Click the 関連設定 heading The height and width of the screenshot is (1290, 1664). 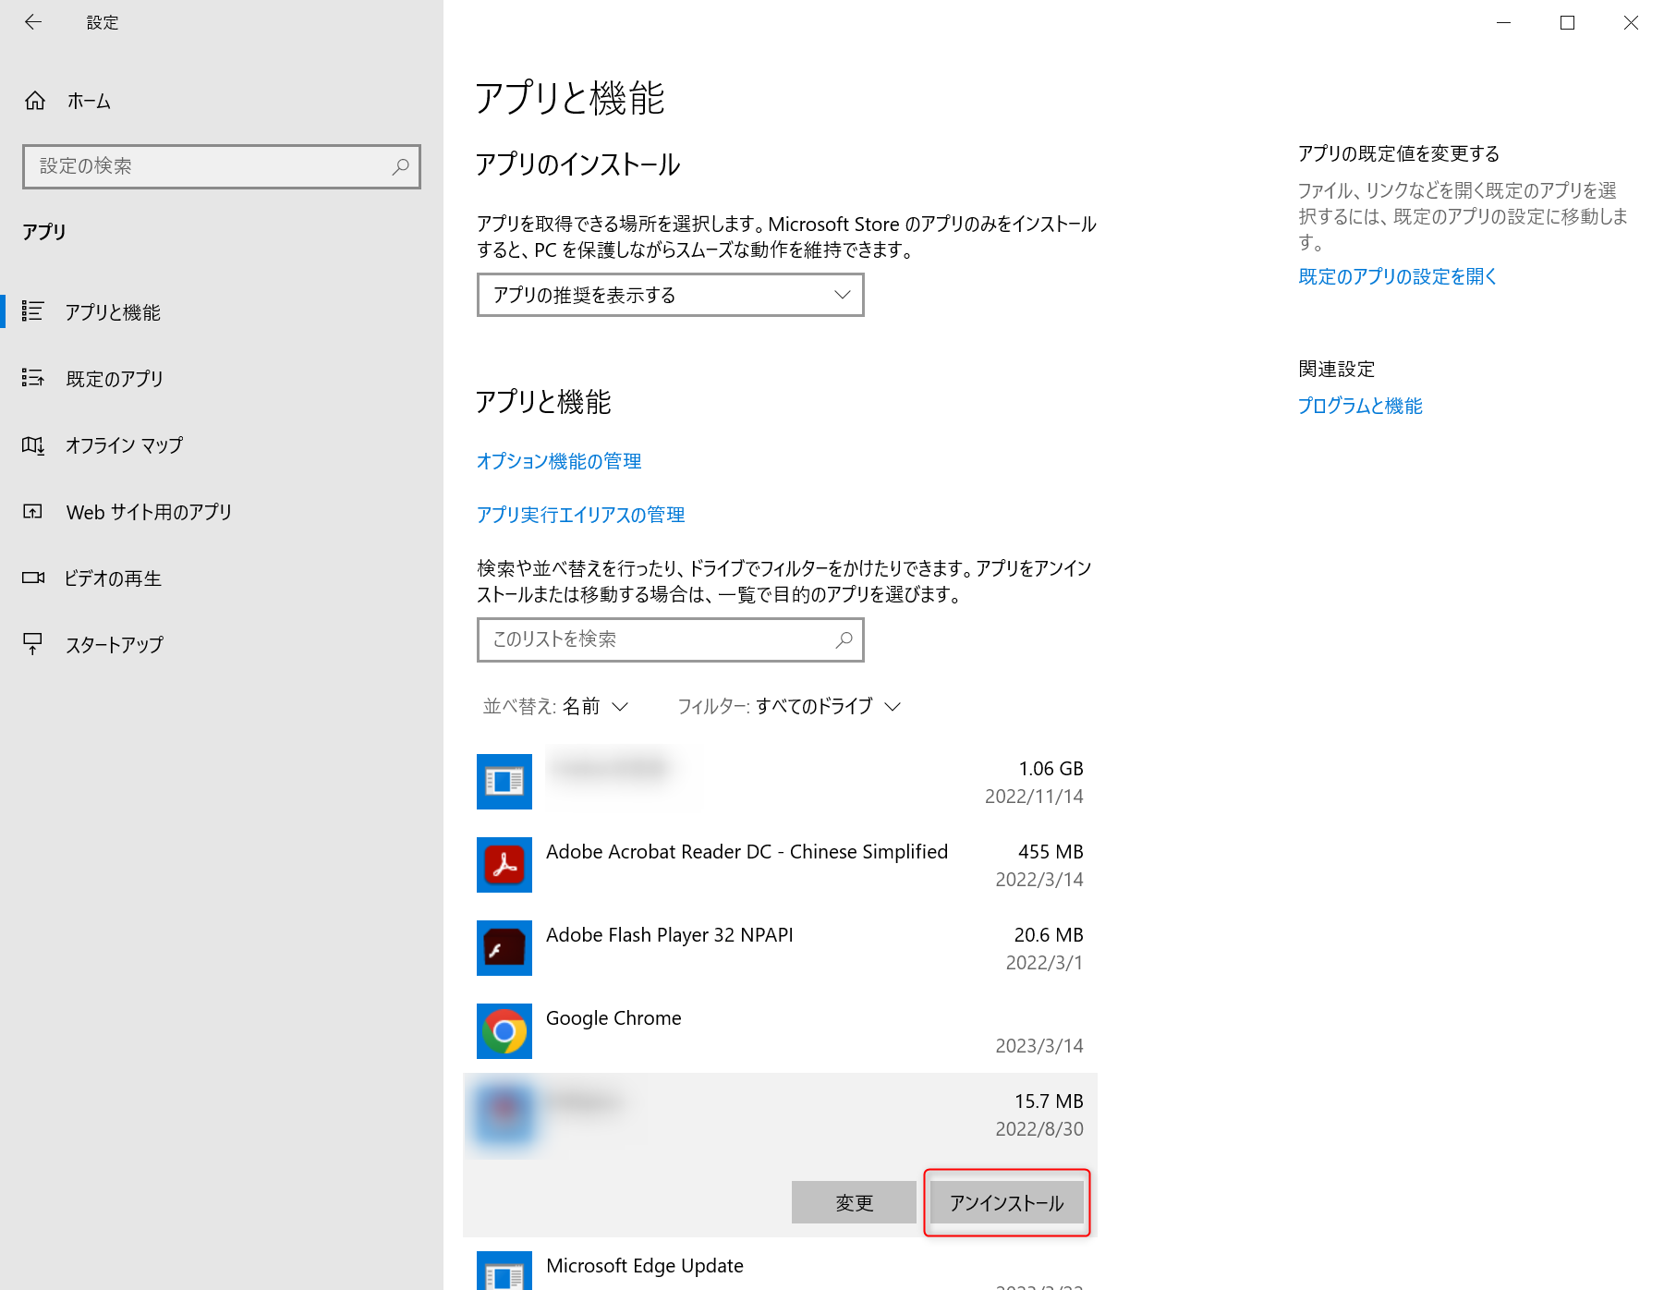(x=1336, y=369)
